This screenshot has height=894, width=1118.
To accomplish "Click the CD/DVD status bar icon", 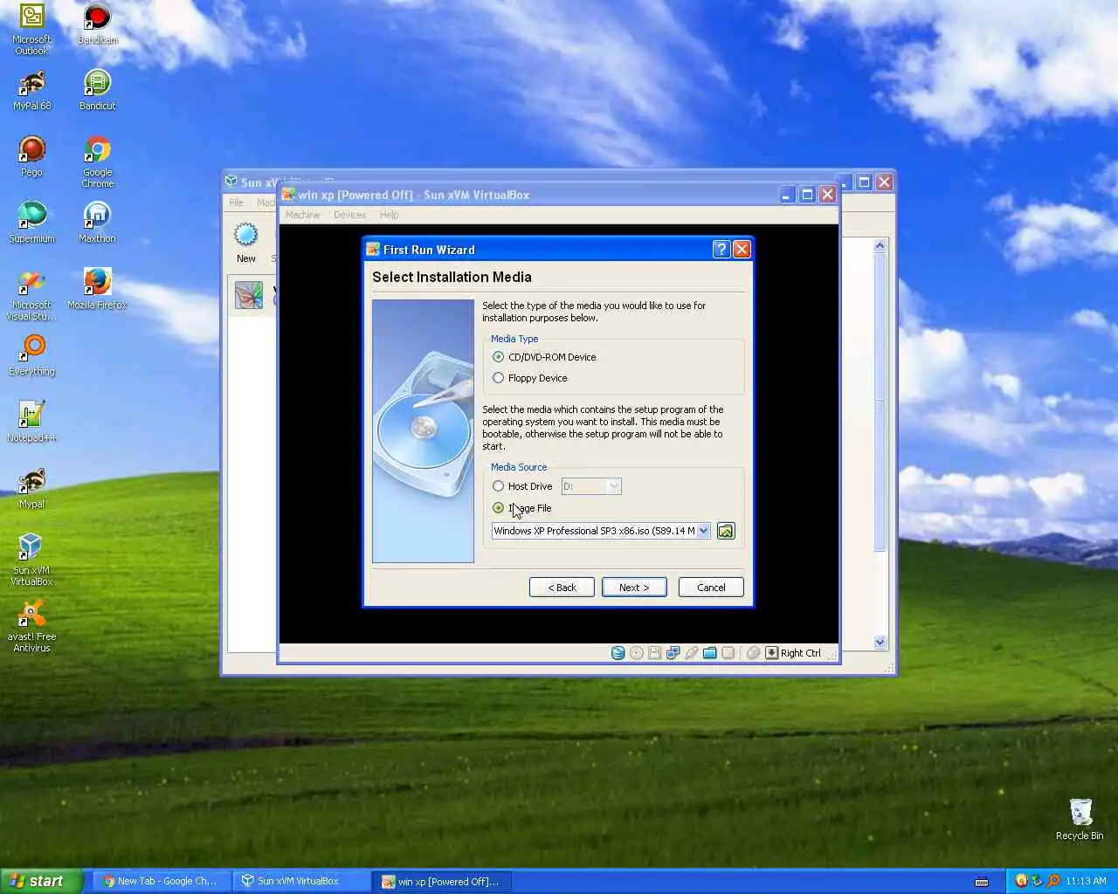I will [637, 653].
